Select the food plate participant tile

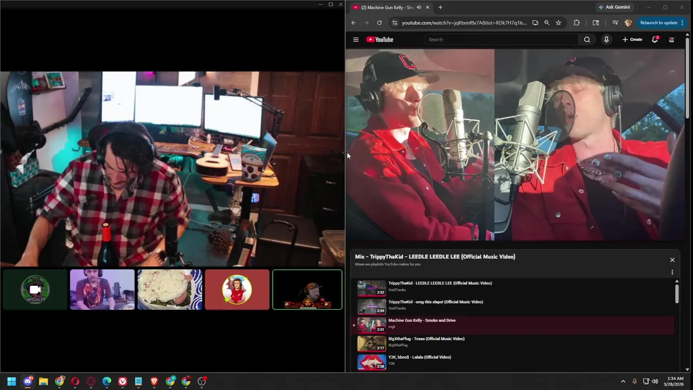pos(169,290)
